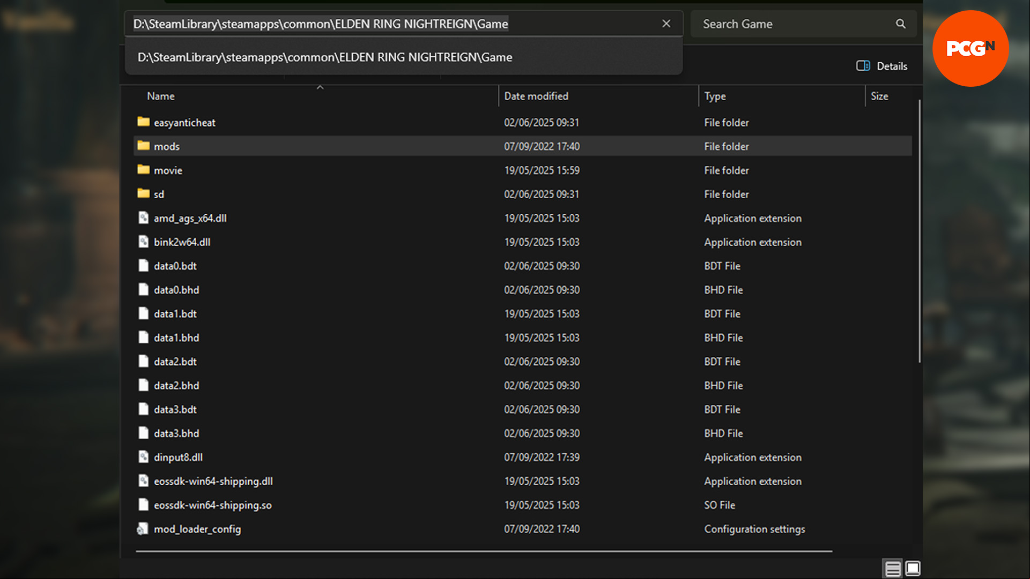The image size is (1030, 579).
Task: Select the easyanticheat folder name
Action: (x=184, y=123)
